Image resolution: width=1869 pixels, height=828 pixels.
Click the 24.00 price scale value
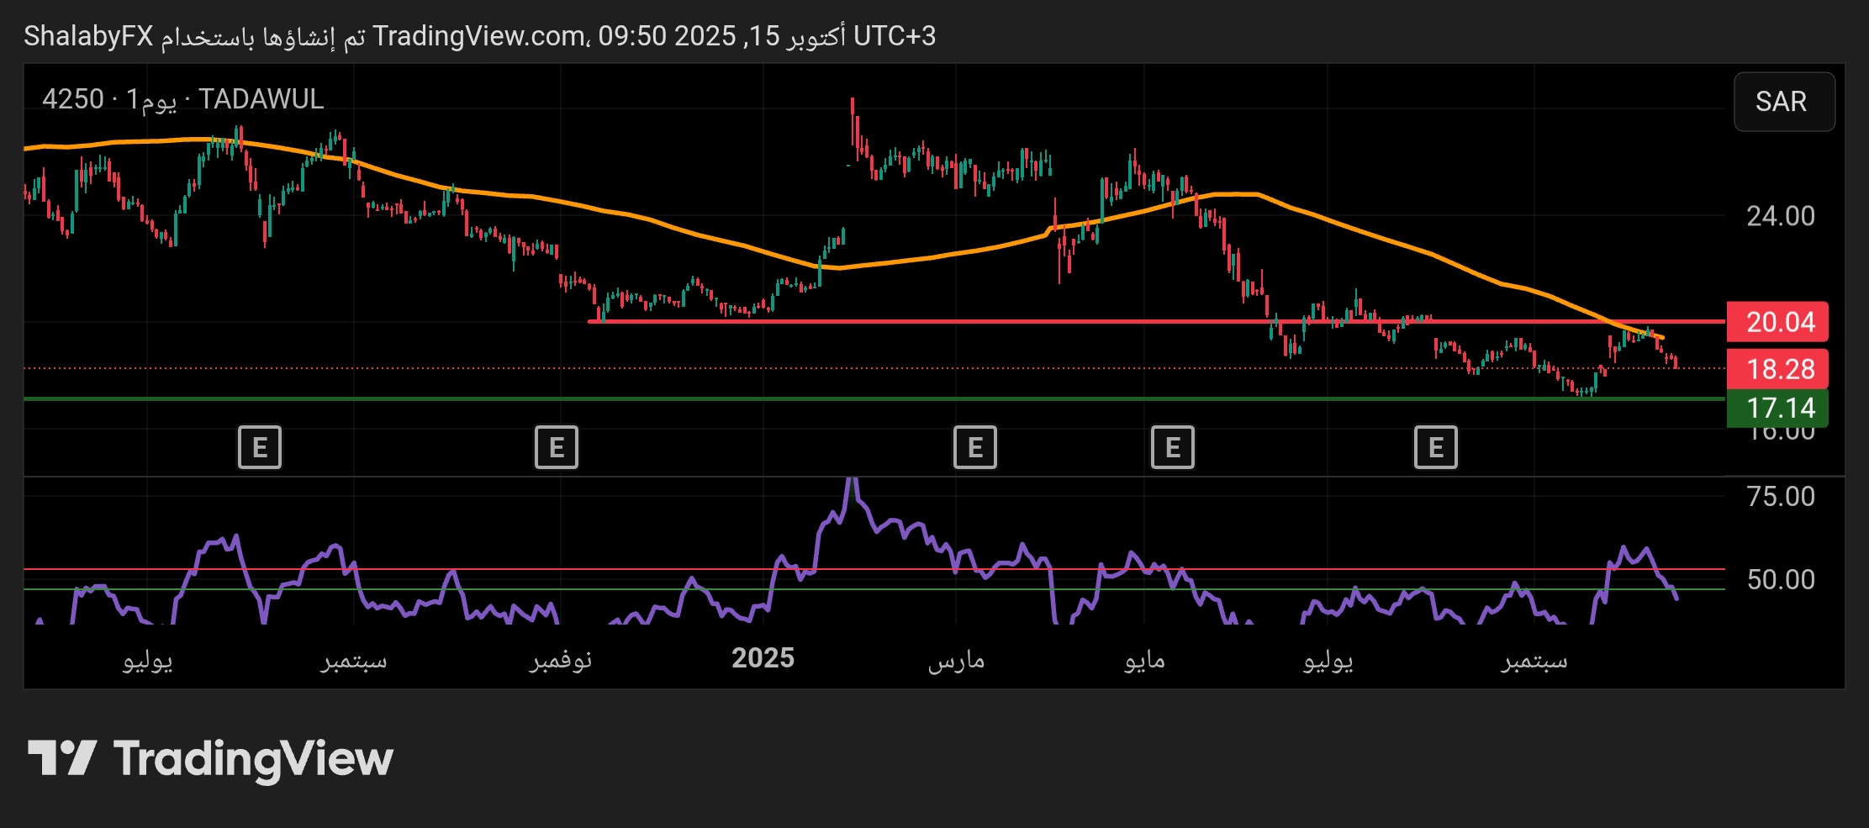pos(1780,217)
